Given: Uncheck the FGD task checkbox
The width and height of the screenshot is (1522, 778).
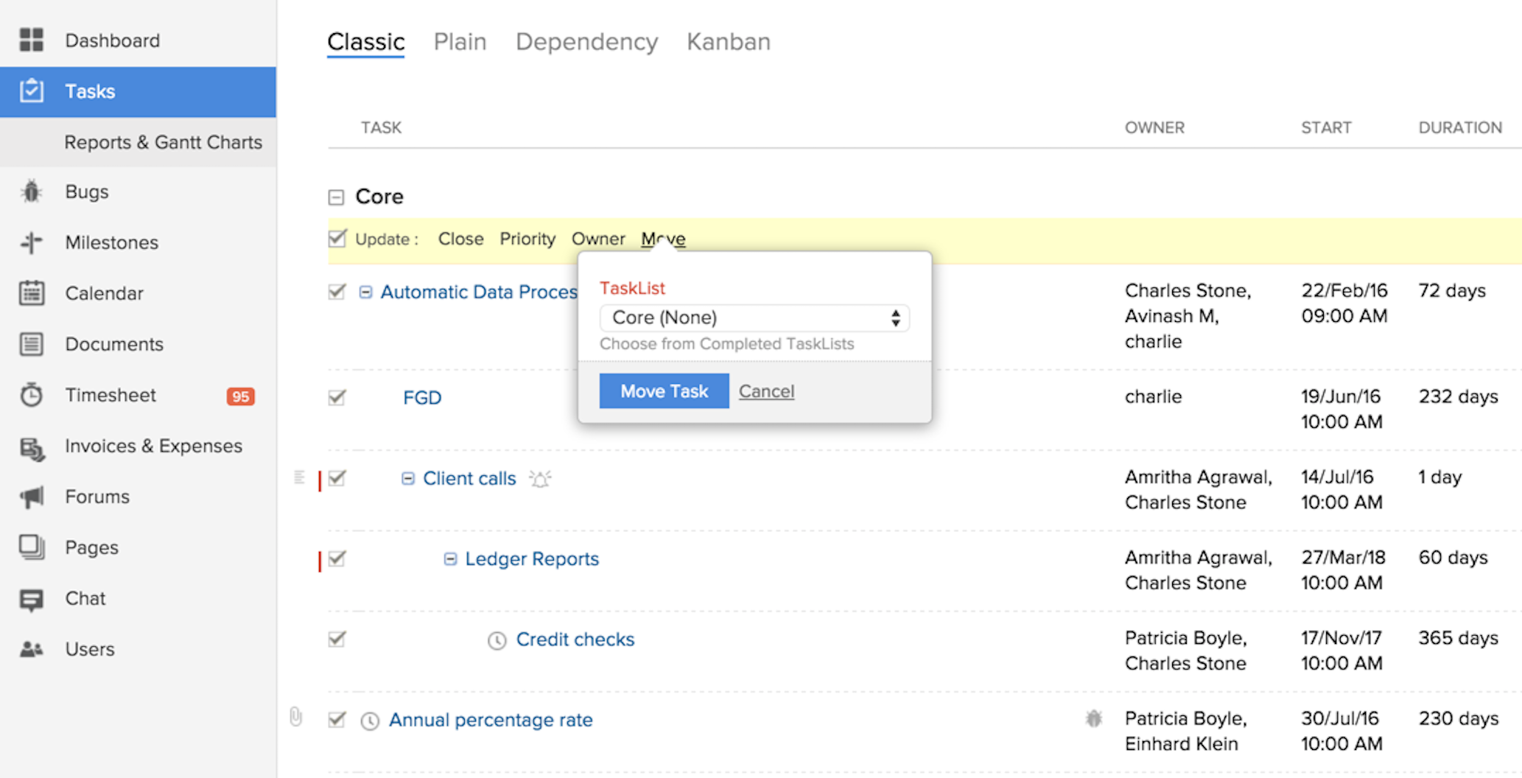Looking at the screenshot, I should [337, 398].
